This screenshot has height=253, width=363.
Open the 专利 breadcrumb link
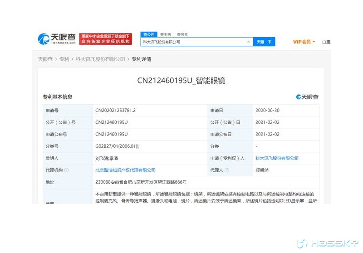[64, 59]
